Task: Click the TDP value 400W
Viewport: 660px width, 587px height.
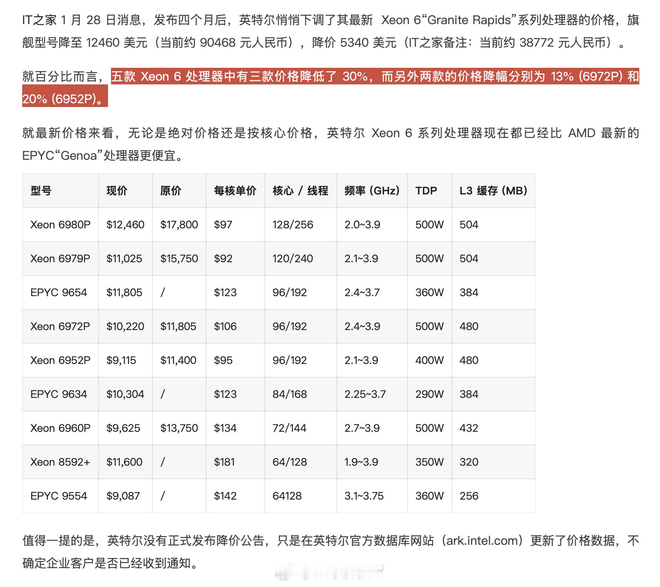Action: pyautogui.click(x=430, y=360)
